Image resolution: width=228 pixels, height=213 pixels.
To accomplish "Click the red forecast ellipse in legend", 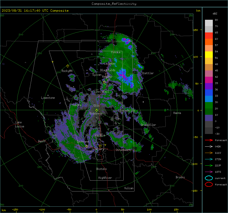I will pyautogui.click(x=209, y=184).
